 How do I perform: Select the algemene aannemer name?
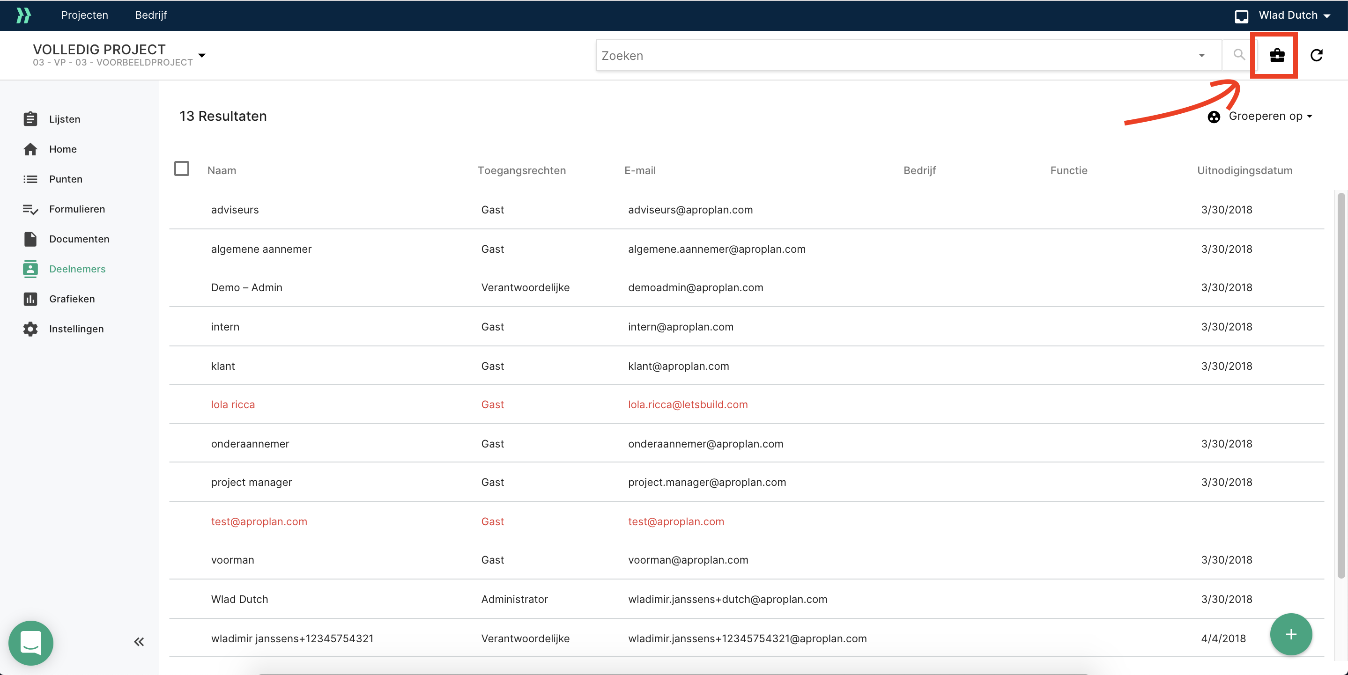coord(261,249)
